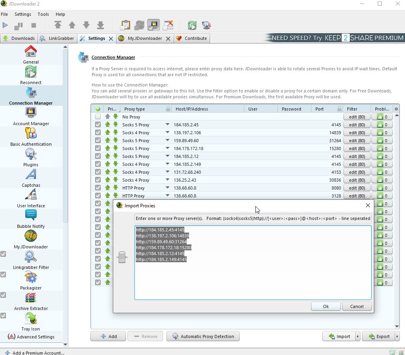Open the Account Manager settings section

[31, 116]
